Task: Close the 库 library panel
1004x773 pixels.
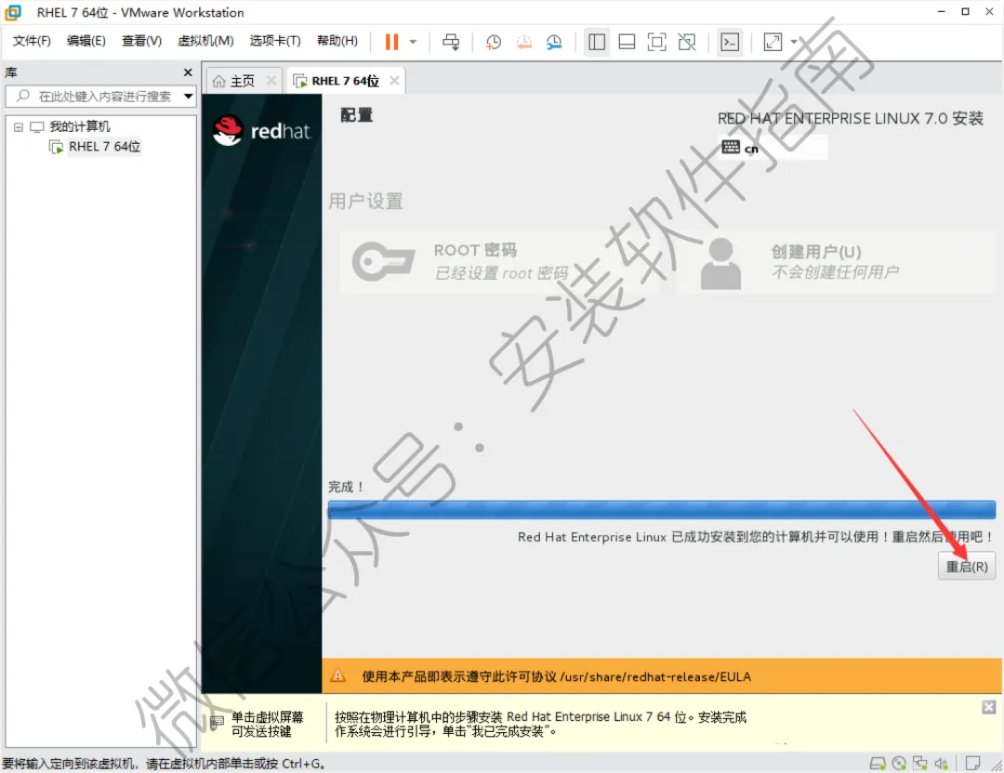Action: click(188, 72)
